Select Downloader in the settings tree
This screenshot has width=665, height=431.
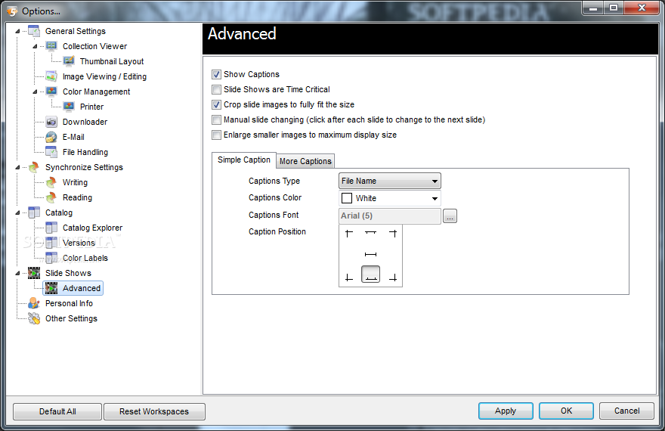(85, 122)
